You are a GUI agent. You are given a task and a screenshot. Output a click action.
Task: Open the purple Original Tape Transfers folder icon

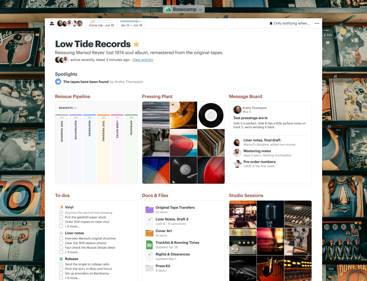[149, 210]
